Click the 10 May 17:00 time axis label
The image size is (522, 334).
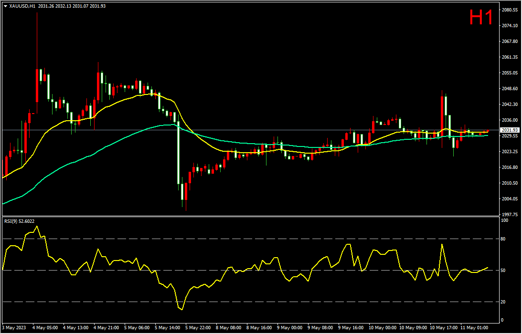(x=444, y=328)
